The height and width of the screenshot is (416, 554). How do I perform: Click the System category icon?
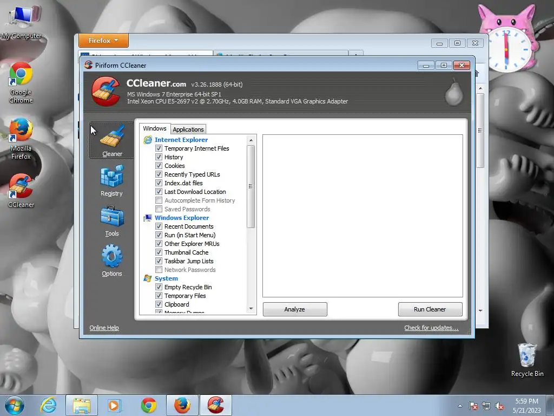tap(148, 278)
